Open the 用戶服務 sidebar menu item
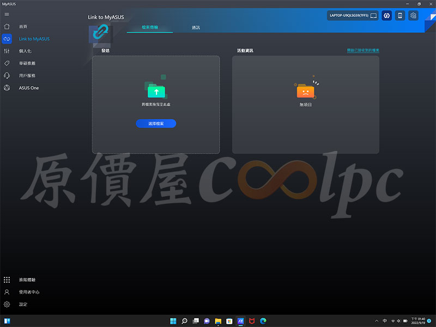The height and width of the screenshot is (327, 436). (27, 75)
